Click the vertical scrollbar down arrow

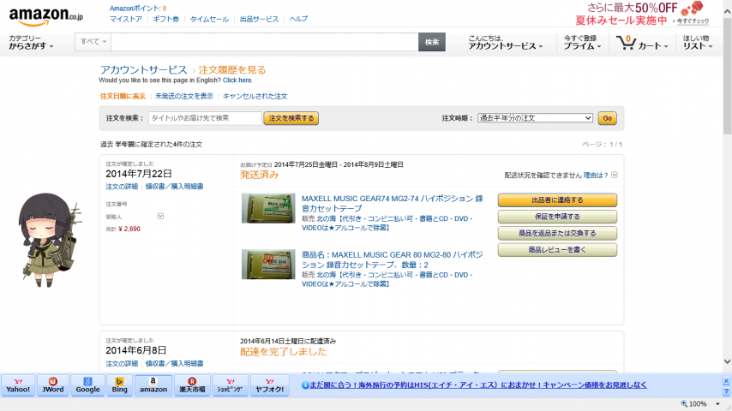pyautogui.click(x=728, y=361)
